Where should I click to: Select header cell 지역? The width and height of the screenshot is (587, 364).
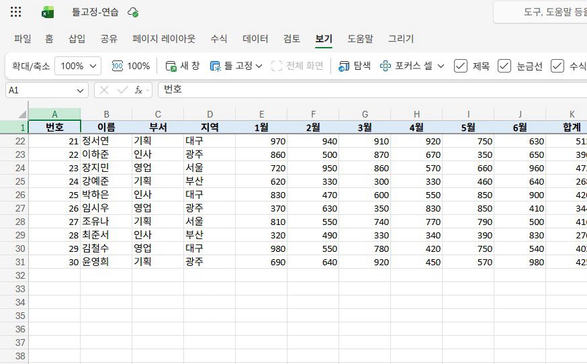210,128
